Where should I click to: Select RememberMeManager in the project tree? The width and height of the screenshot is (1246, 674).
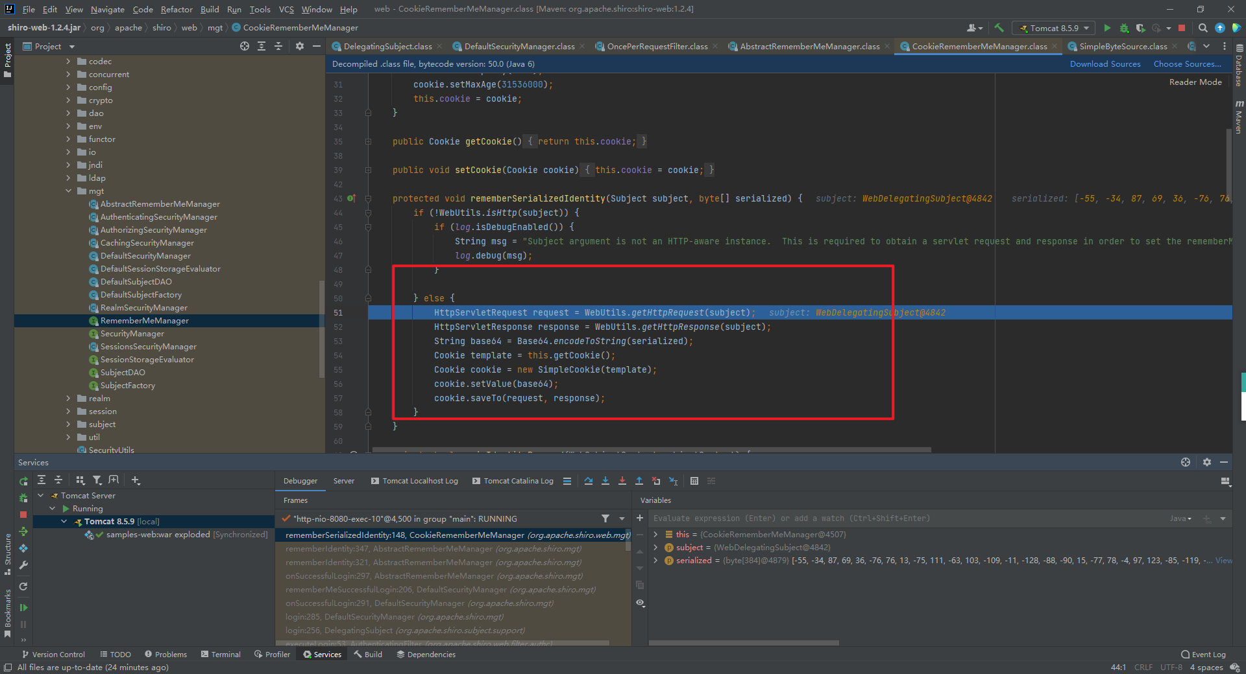(x=144, y=321)
